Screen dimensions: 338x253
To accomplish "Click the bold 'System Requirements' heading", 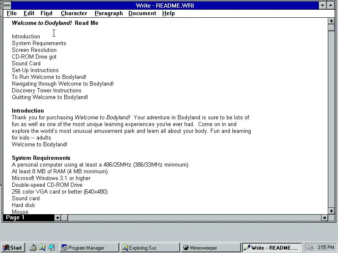I will (x=41, y=158).
